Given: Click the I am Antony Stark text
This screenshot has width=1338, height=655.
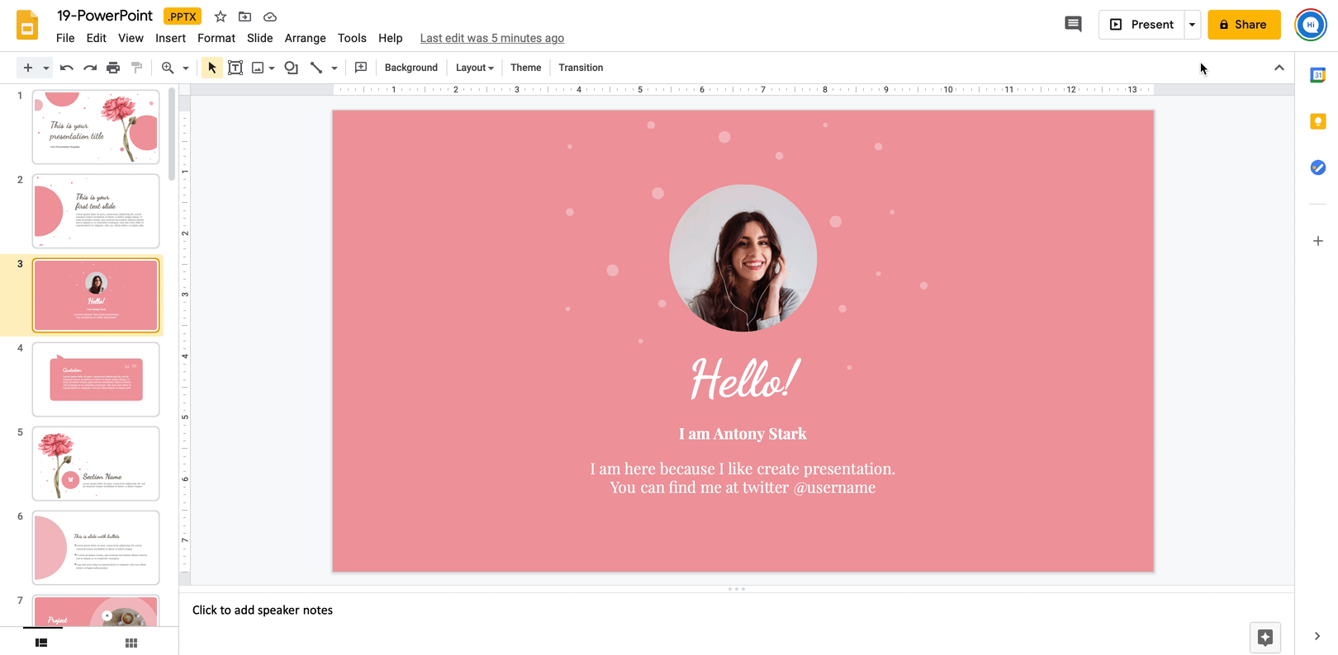Looking at the screenshot, I should click(743, 434).
